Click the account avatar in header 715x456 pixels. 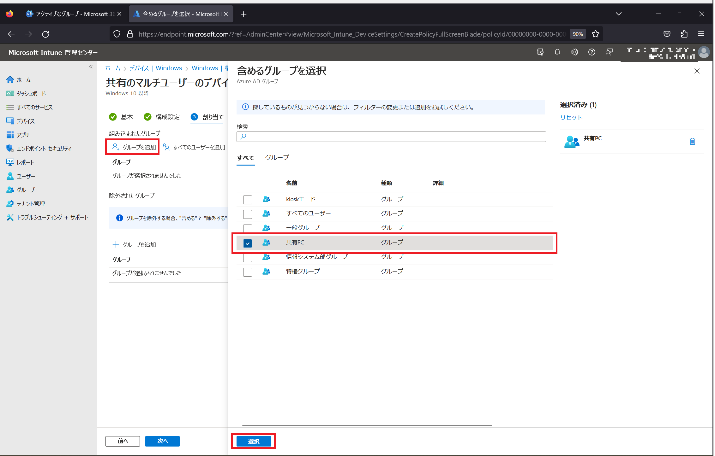pos(704,52)
